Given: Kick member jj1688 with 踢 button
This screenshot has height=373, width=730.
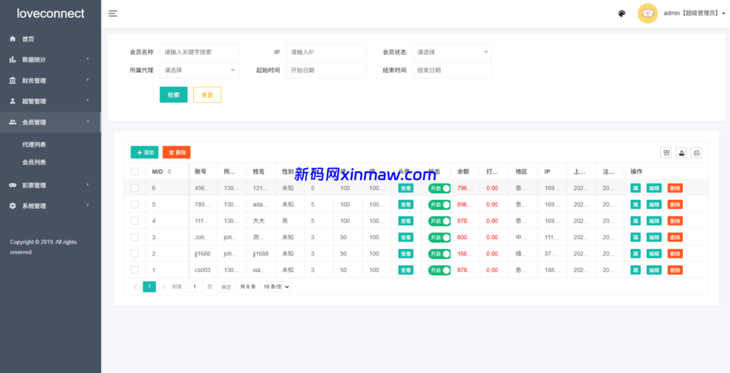Looking at the screenshot, I should [x=635, y=253].
